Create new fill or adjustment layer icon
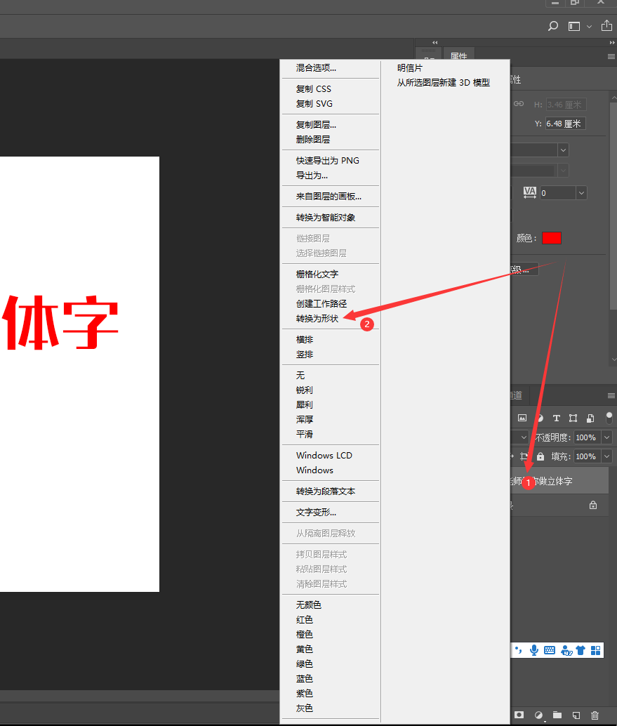Viewport: 617px width, 726px height. coord(539,715)
